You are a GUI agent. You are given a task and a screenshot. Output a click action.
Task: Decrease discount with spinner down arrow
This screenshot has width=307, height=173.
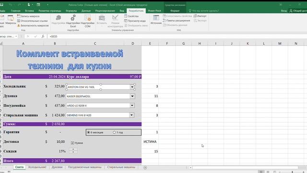73,152
